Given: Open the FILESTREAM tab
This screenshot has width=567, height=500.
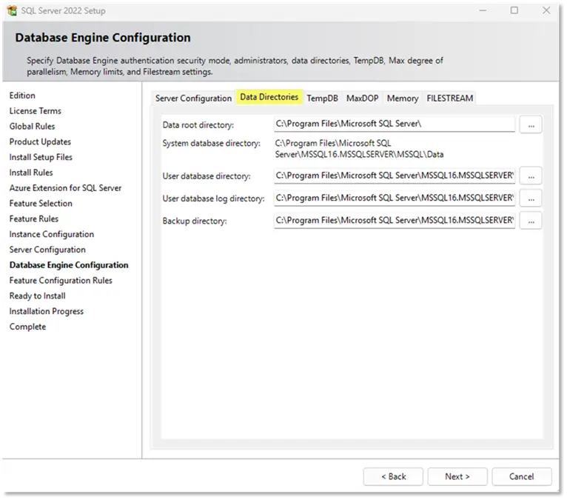Looking at the screenshot, I should click(x=451, y=99).
